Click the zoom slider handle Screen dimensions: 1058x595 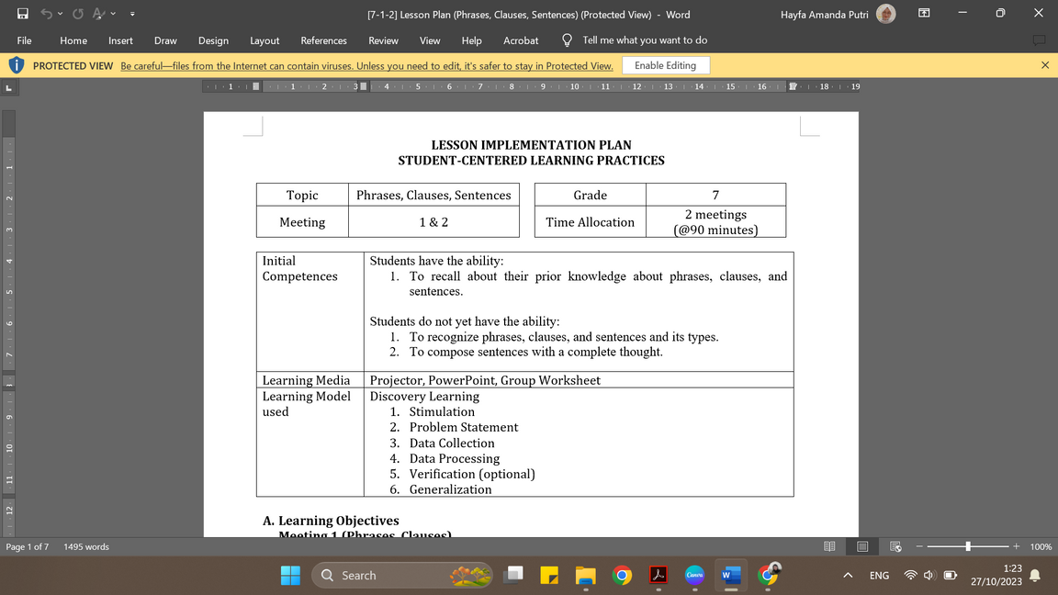[967, 546]
